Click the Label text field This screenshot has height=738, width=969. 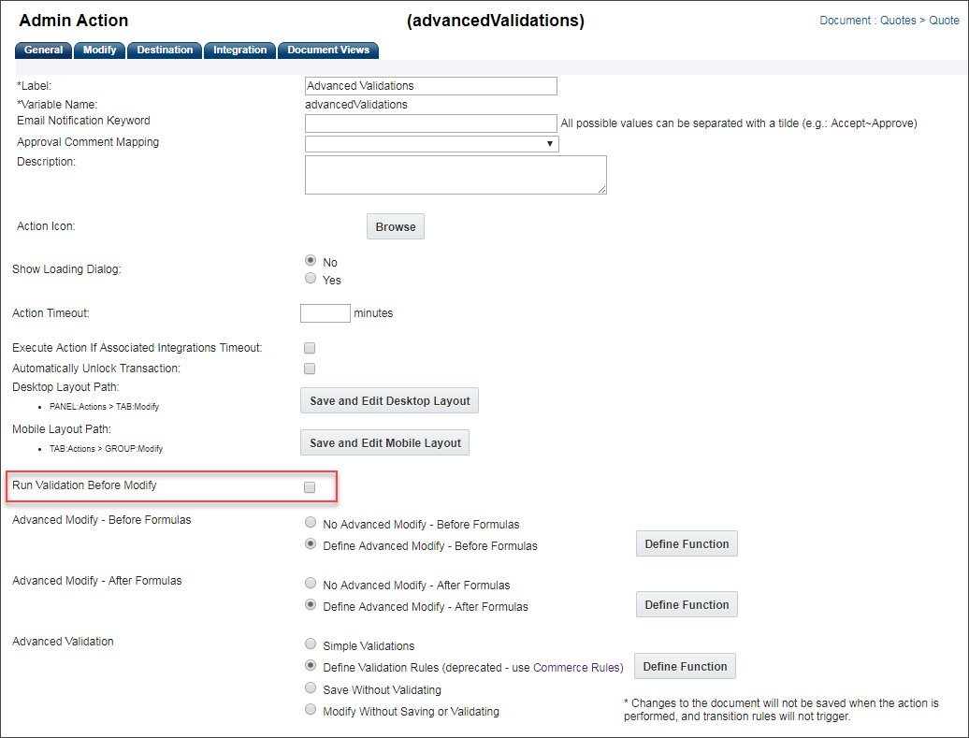pos(431,86)
